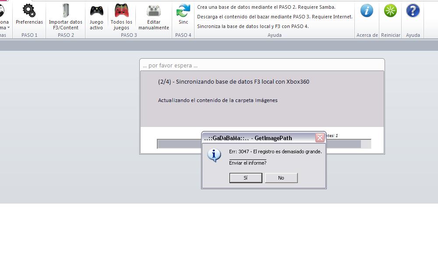
Task: Click help line 'Crea una base de datos mediante el PASO 2'
Action: [266, 7]
